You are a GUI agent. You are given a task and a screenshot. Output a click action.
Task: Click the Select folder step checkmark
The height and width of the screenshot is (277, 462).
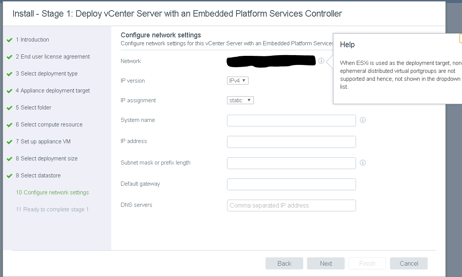[10, 108]
